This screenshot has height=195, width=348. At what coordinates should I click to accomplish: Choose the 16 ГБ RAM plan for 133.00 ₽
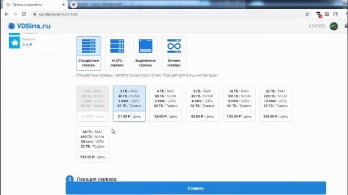pos(239,103)
